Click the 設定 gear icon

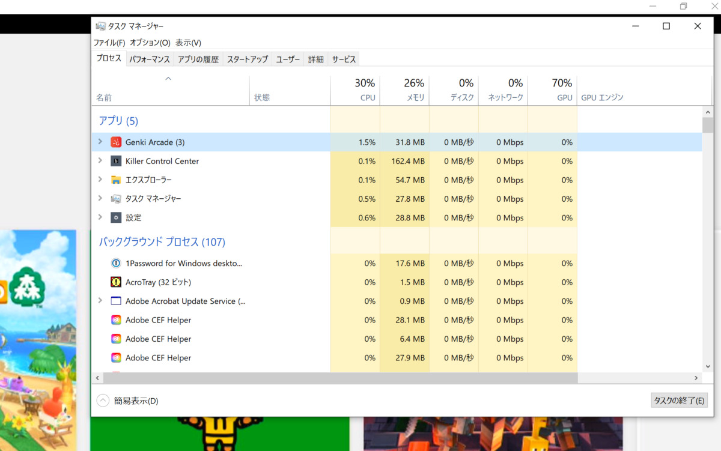[116, 217]
